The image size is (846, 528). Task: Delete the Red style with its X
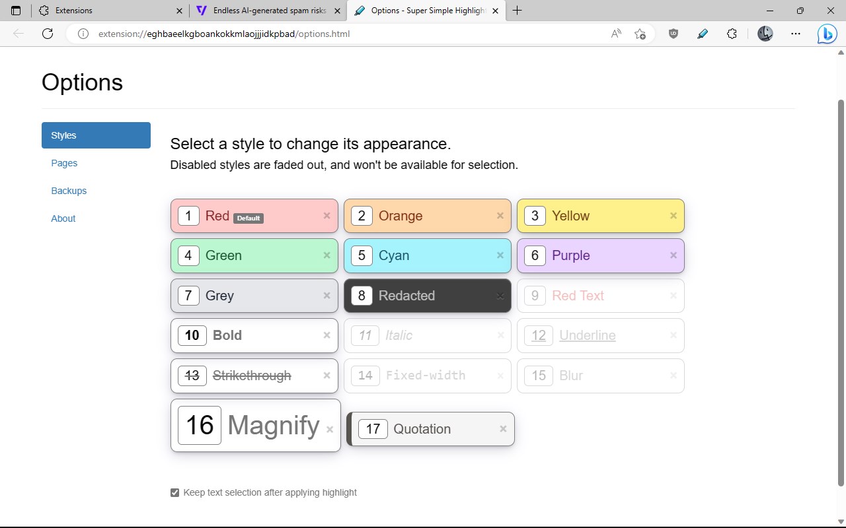pos(327,216)
